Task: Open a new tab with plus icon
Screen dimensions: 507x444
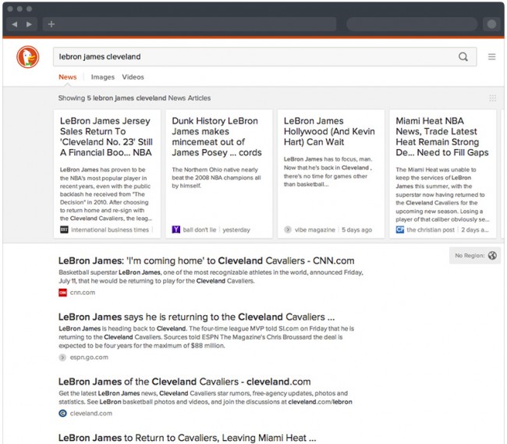Action: 51,24
